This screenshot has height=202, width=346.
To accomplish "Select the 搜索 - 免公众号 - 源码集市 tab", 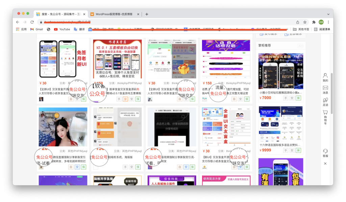I will coord(61,14).
